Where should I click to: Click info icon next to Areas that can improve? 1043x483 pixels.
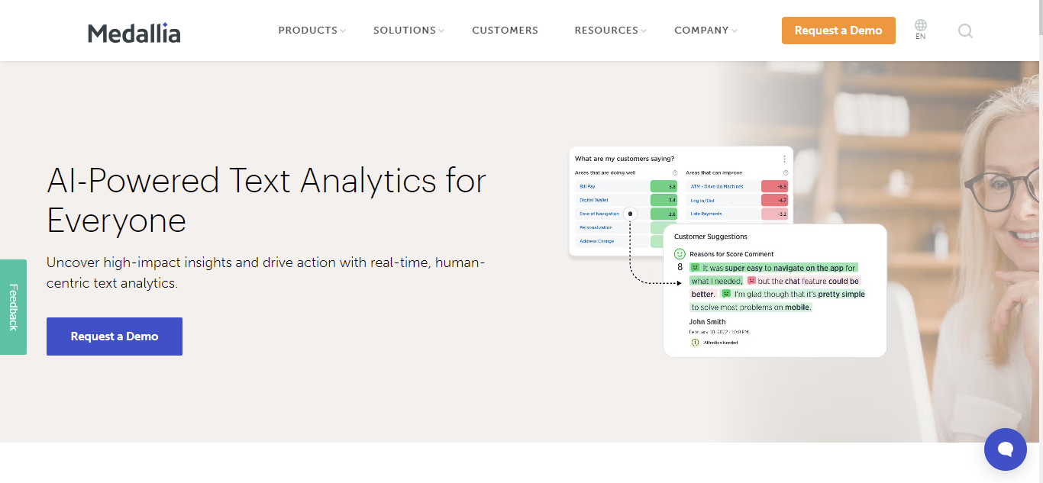(x=786, y=173)
